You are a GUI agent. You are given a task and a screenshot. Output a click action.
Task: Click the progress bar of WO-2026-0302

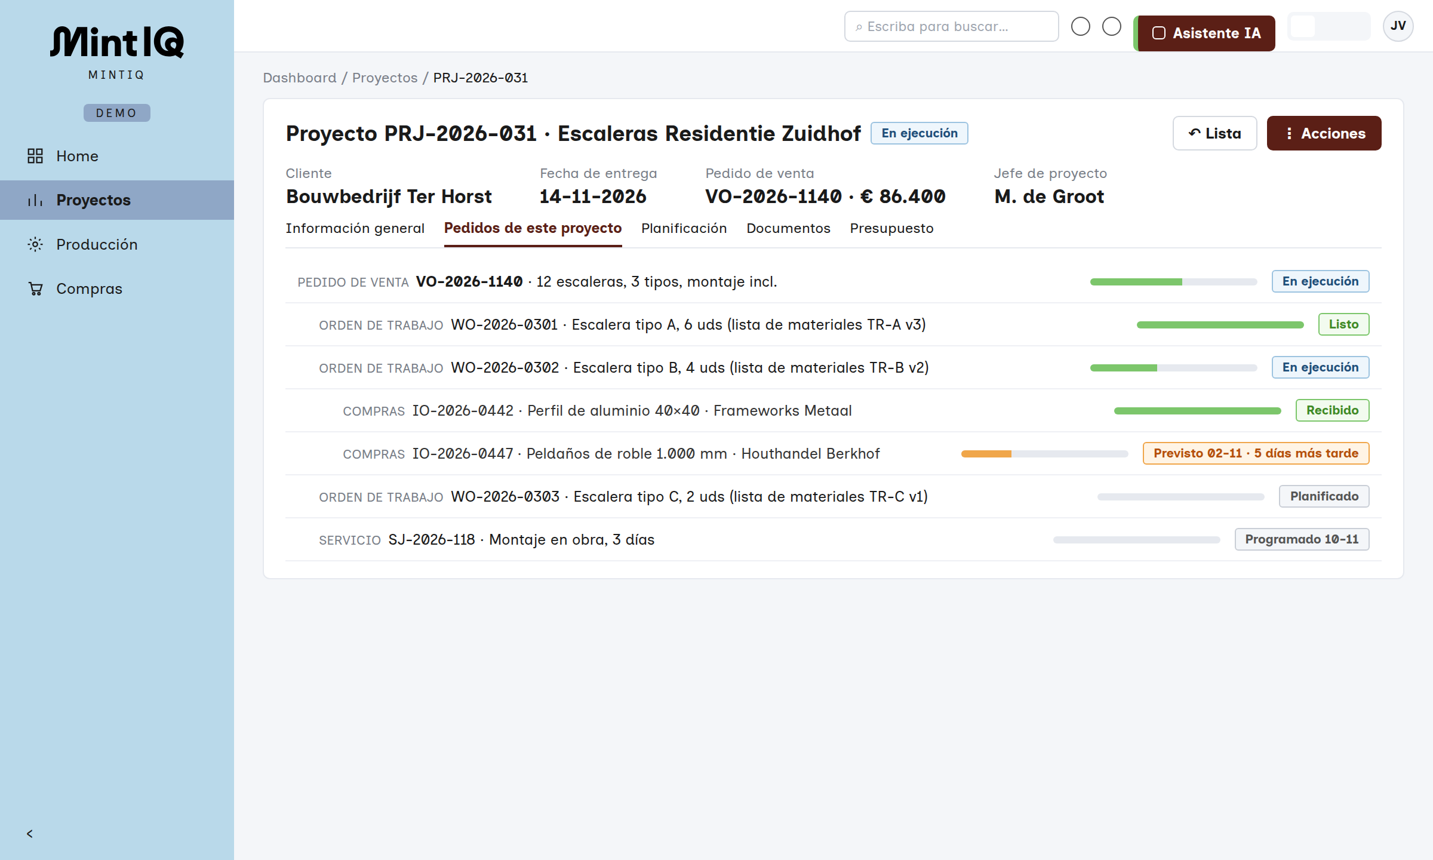pos(1174,368)
